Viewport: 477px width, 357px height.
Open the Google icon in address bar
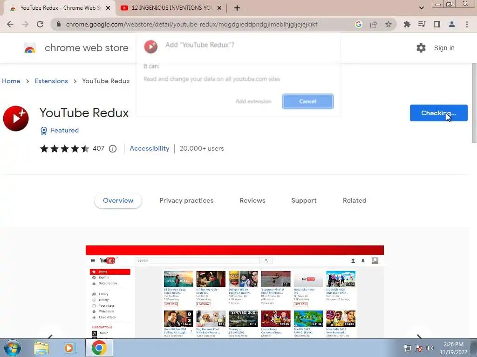coord(358,24)
